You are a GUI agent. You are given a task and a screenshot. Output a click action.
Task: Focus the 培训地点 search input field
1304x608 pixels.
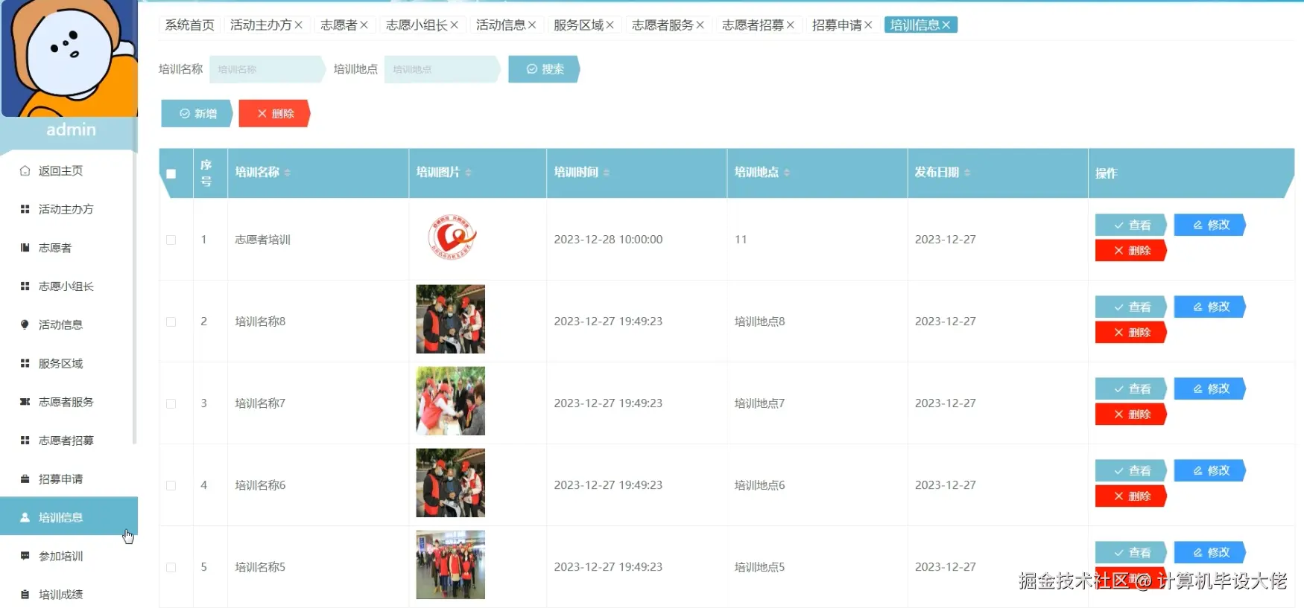(442, 69)
